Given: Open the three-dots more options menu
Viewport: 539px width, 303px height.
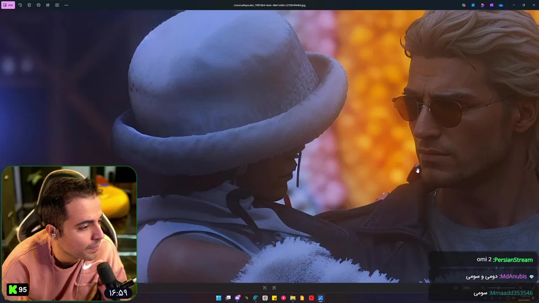Looking at the screenshot, I should pos(66,5).
